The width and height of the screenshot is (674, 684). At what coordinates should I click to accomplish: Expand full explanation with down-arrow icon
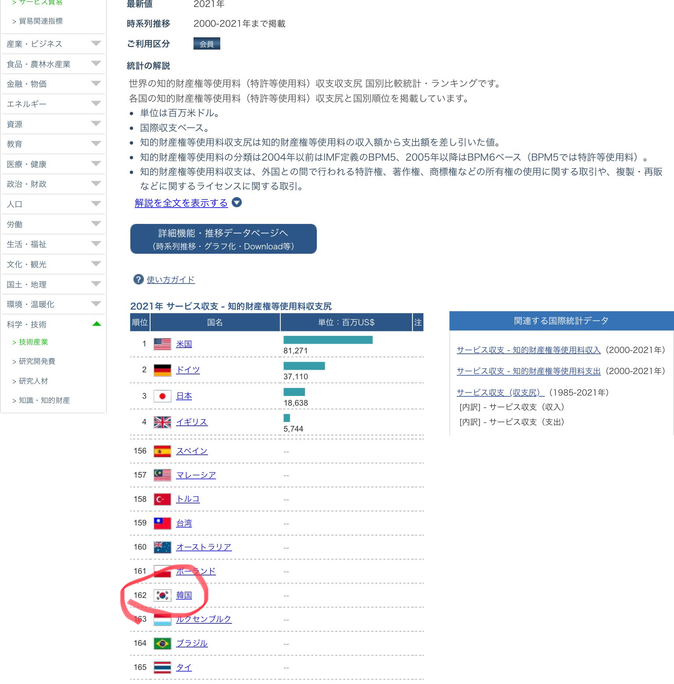click(x=237, y=203)
